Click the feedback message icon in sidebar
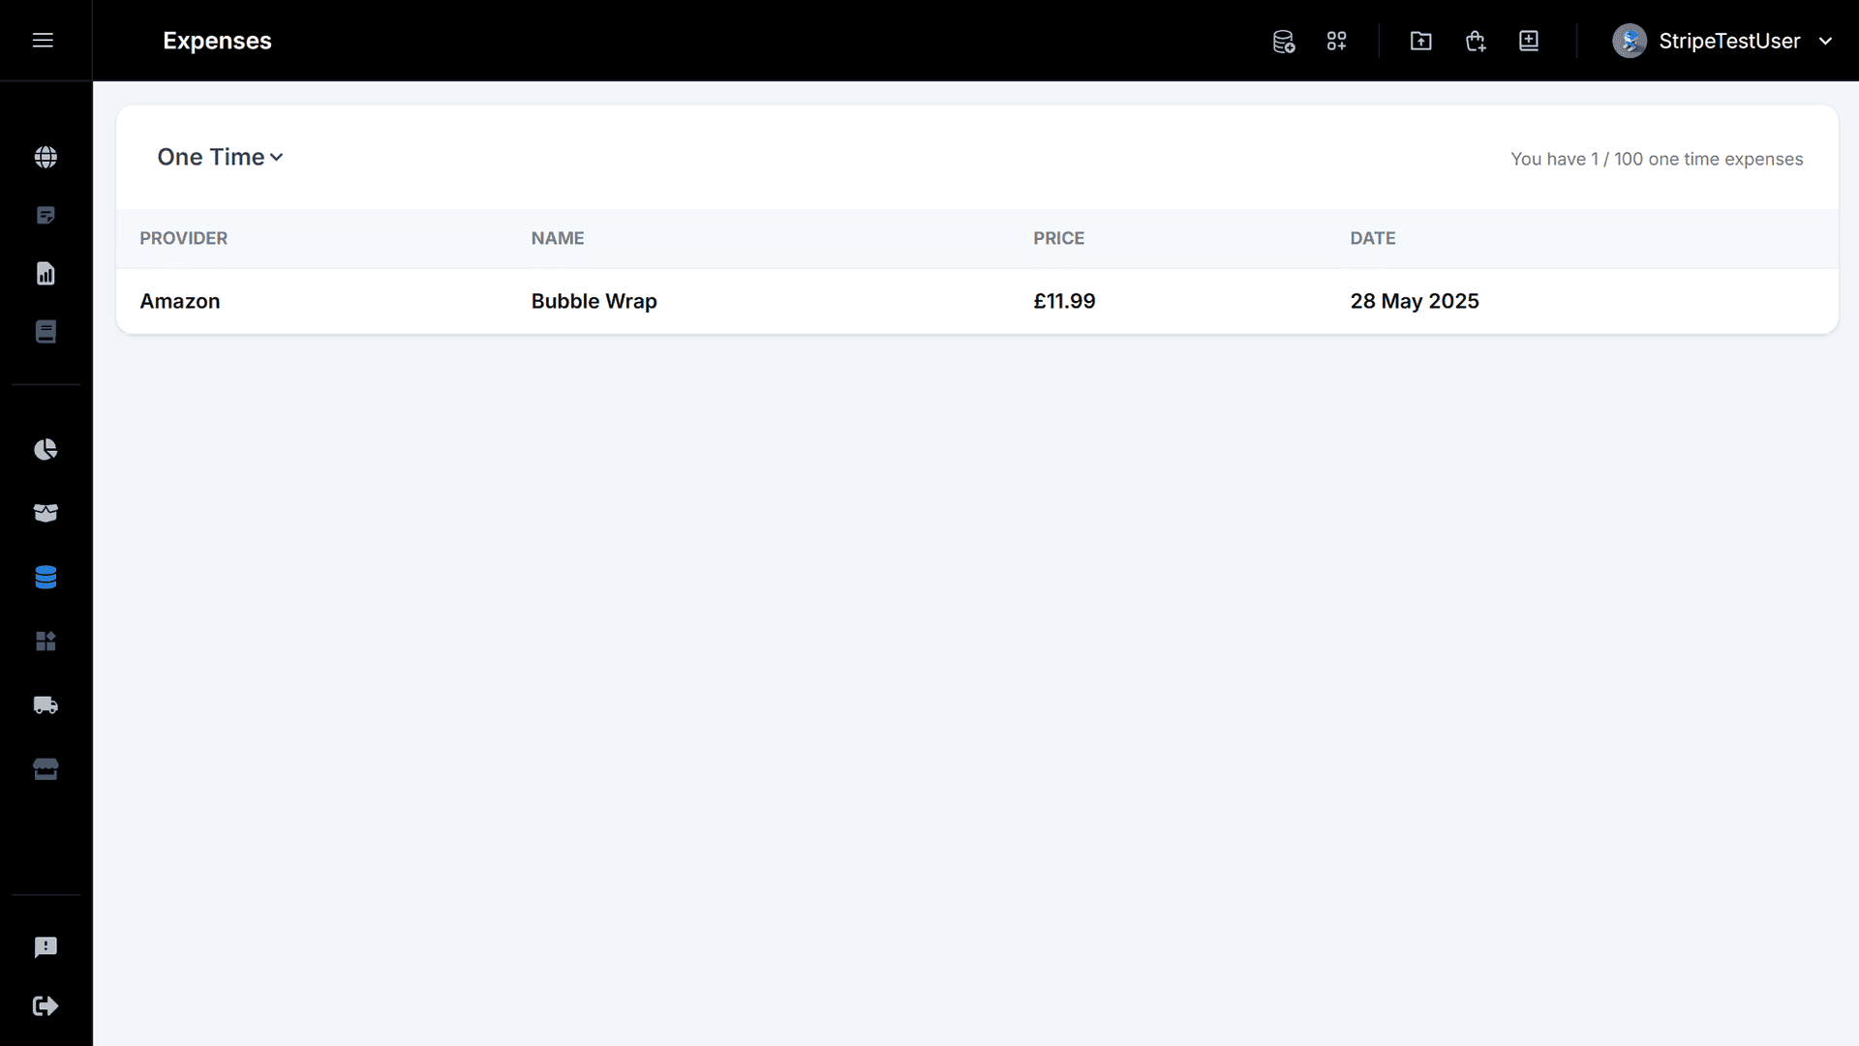 46,946
